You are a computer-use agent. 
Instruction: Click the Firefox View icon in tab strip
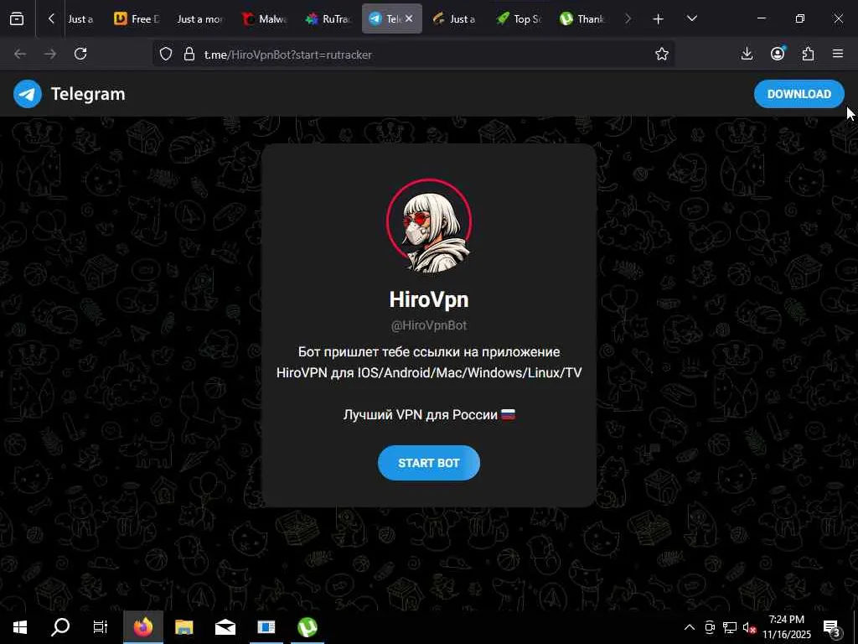point(17,18)
